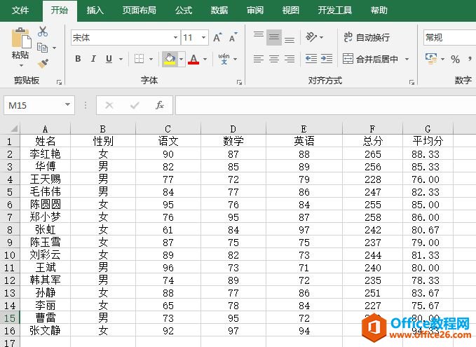Toggle bold formatting

[78, 60]
